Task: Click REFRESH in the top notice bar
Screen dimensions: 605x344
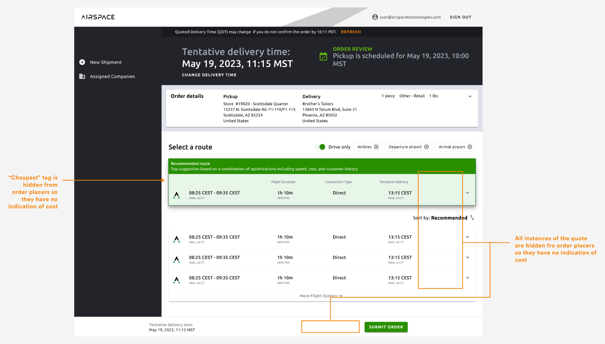Action: tap(351, 32)
